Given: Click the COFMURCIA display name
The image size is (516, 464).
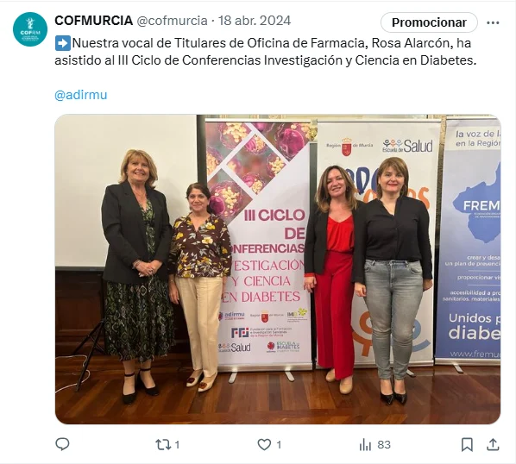Looking at the screenshot, I should pos(93,21).
